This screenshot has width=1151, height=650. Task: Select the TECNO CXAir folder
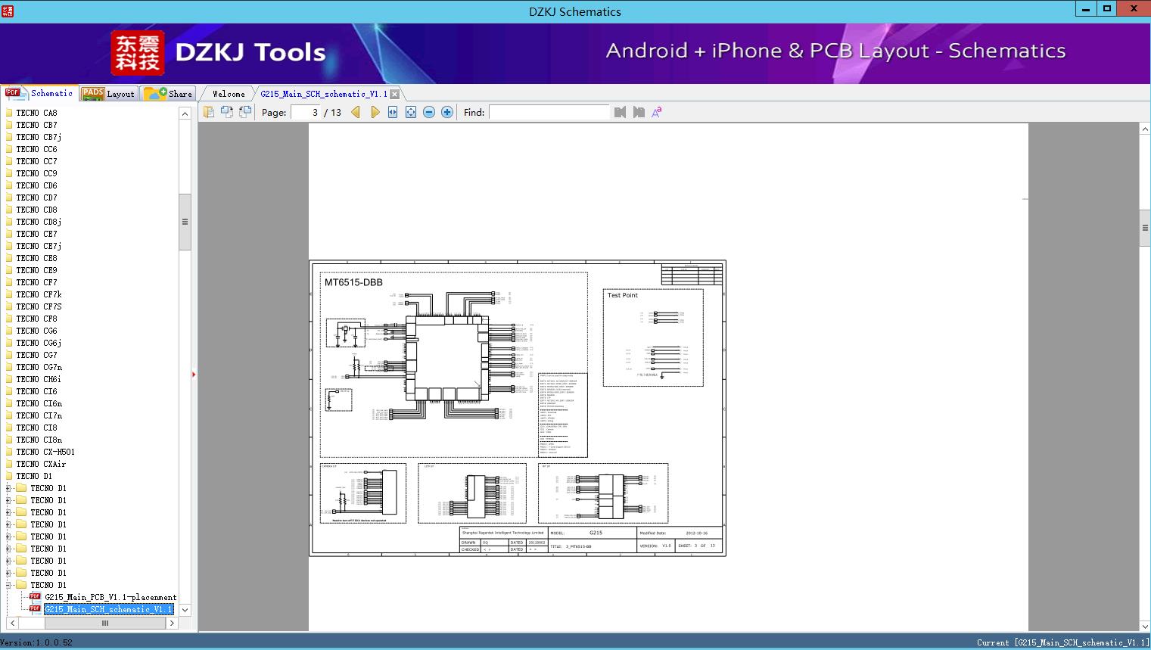pos(41,464)
